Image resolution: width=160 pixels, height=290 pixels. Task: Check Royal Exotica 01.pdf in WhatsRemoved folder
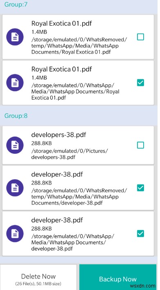tap(140, 37)
